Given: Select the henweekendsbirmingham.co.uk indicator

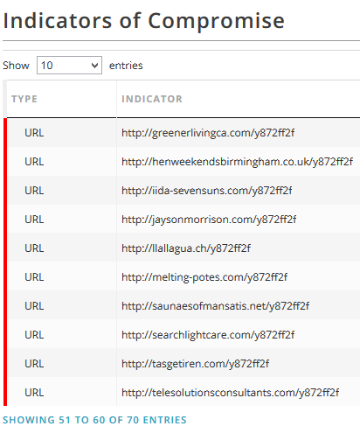Looking at the screenshot, I should [x=238, y=162].
